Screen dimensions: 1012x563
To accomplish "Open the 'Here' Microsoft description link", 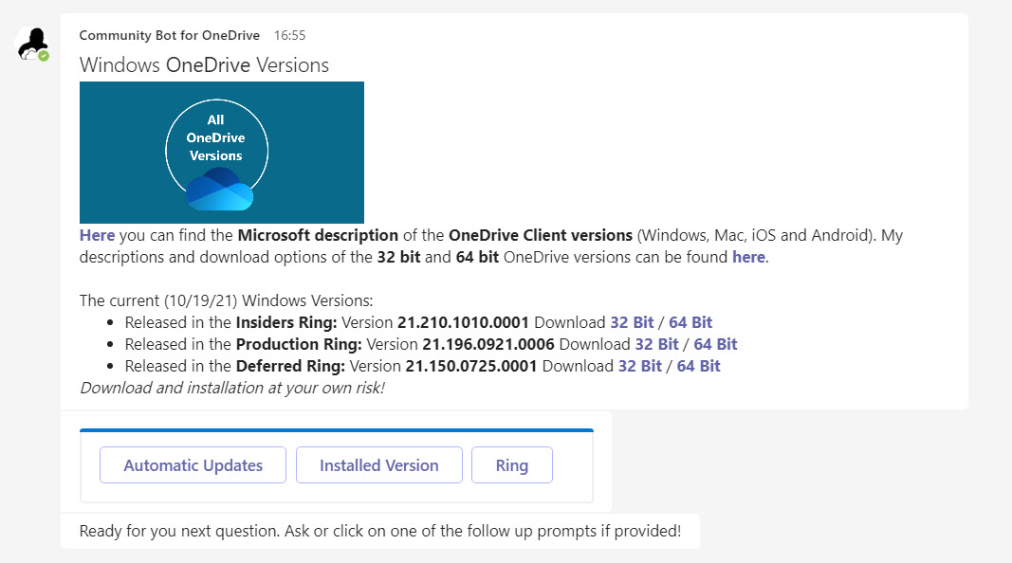I will (97, 235).
